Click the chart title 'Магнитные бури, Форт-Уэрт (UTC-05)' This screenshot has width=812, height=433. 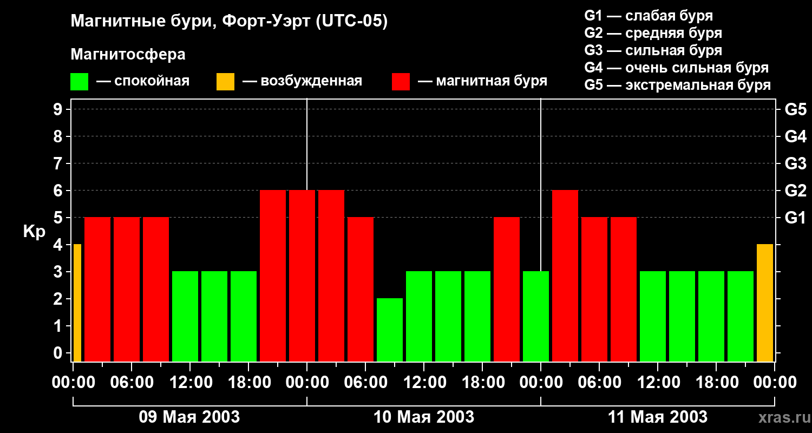tap(230, 22)
